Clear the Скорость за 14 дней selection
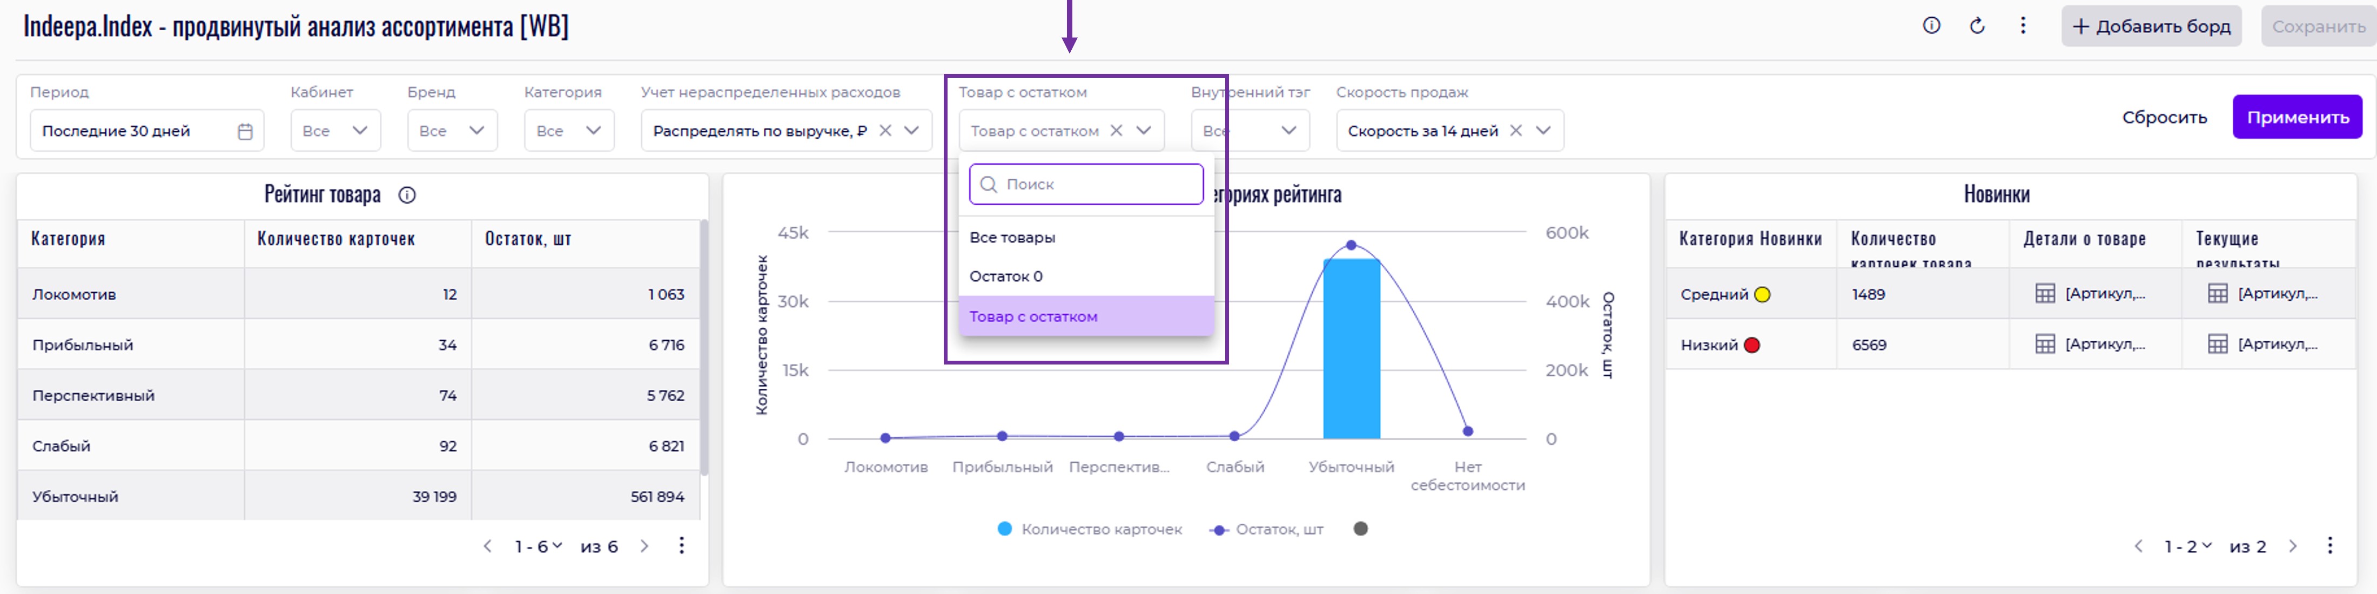Viewport: 2377px width, 594px height. coord(1515,131)
